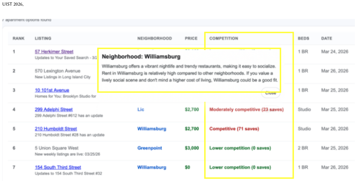Open the 57 Herkimer Street listing link
The image size is (357, 181).
click(54, 52)
